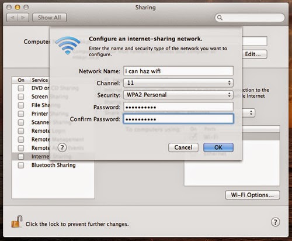Open the Security dropdown showing WPA2 Personal

(178, 95)
